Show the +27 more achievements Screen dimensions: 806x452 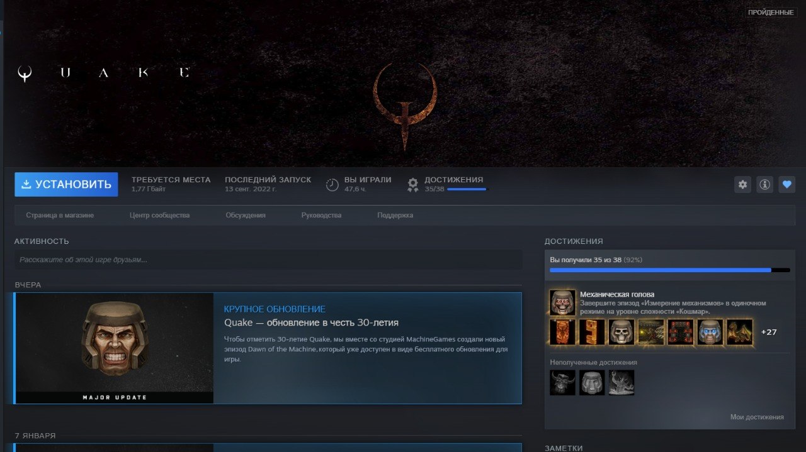click(x=769, y=332)
